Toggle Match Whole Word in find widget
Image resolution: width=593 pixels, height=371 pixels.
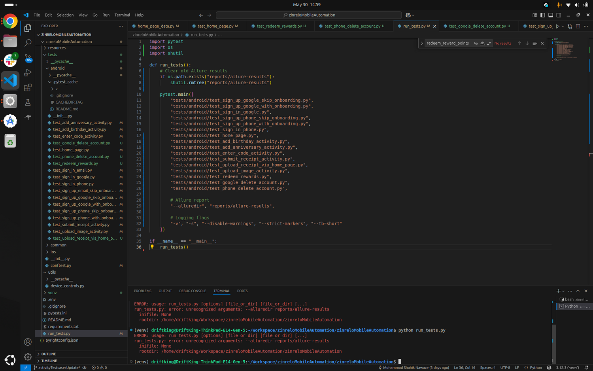coord(482,44)
